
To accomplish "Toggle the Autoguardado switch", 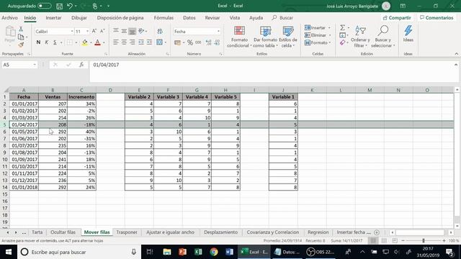I will click(44, 6).
